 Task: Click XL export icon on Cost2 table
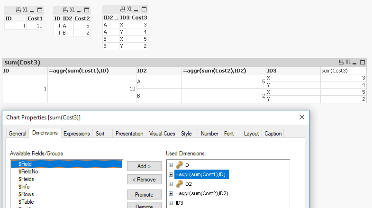click(72, 10)
